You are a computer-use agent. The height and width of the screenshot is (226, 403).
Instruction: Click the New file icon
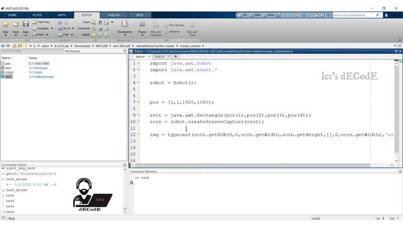click(x=6, y=24)
